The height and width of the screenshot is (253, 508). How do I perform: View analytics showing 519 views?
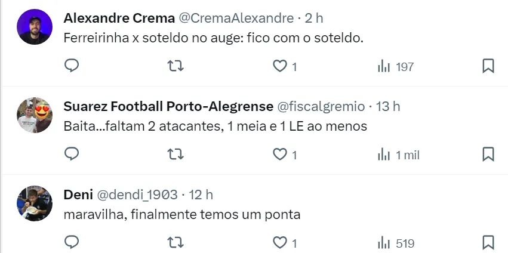(396, 243)
